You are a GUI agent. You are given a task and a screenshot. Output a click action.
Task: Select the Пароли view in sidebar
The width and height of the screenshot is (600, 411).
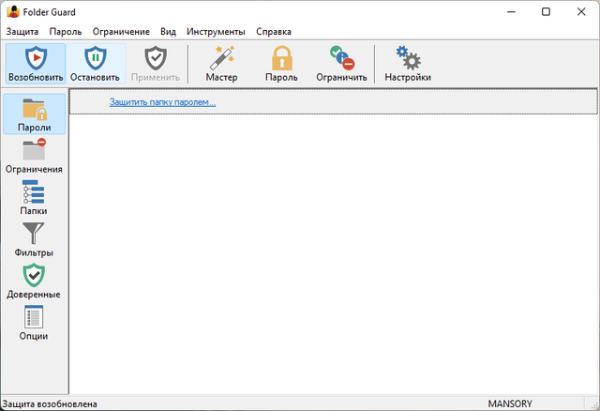click(x=34, y=114)
